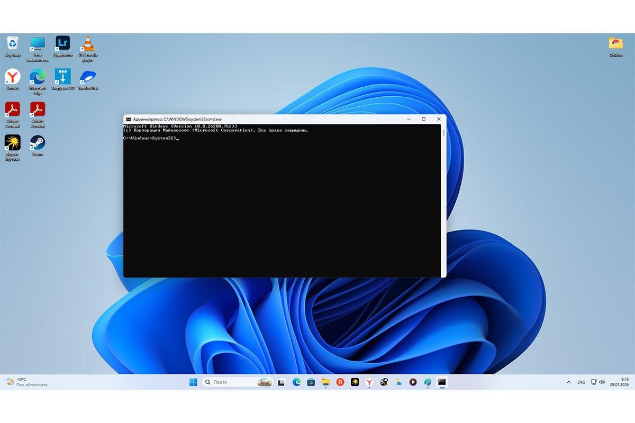This screenshot has height=423, width=635.
Task: Click the Microsoft Windows Version 10.0.26200.7623 line
Action: (180, 126)
